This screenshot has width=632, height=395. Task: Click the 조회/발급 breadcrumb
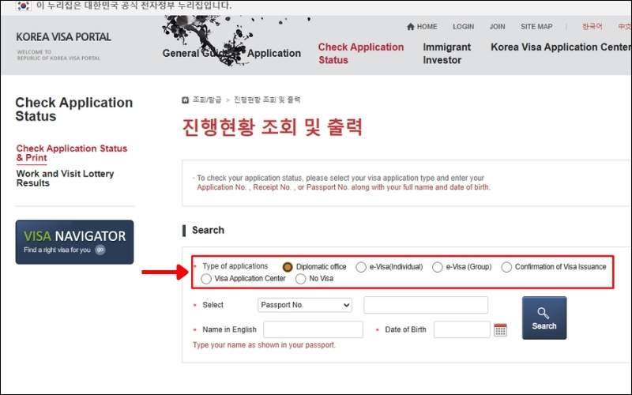click(x=207, y=100)
